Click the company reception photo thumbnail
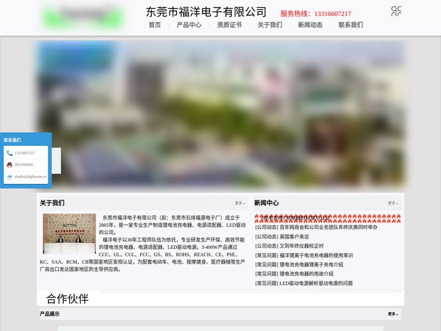 tap(69, 234)
